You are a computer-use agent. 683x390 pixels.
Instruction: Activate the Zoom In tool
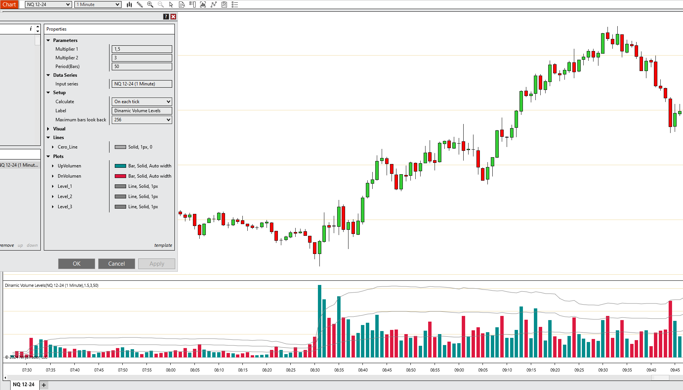click(x=150, y=5)
